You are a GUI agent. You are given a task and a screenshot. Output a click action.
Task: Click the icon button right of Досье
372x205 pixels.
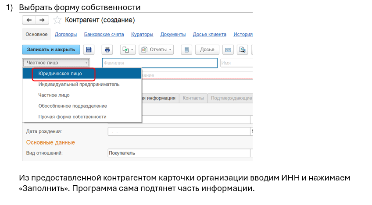[228, 49]
